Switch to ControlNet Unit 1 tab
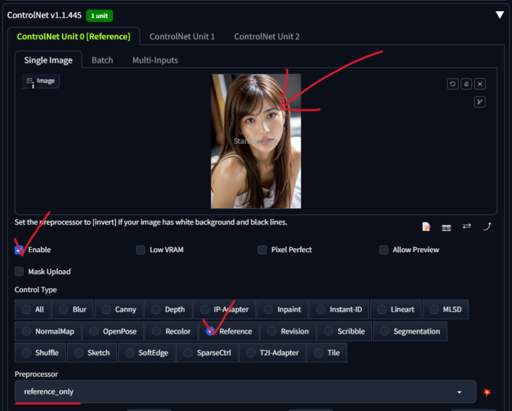This screenshot has width=512, height=411. [x=182, y=37]
